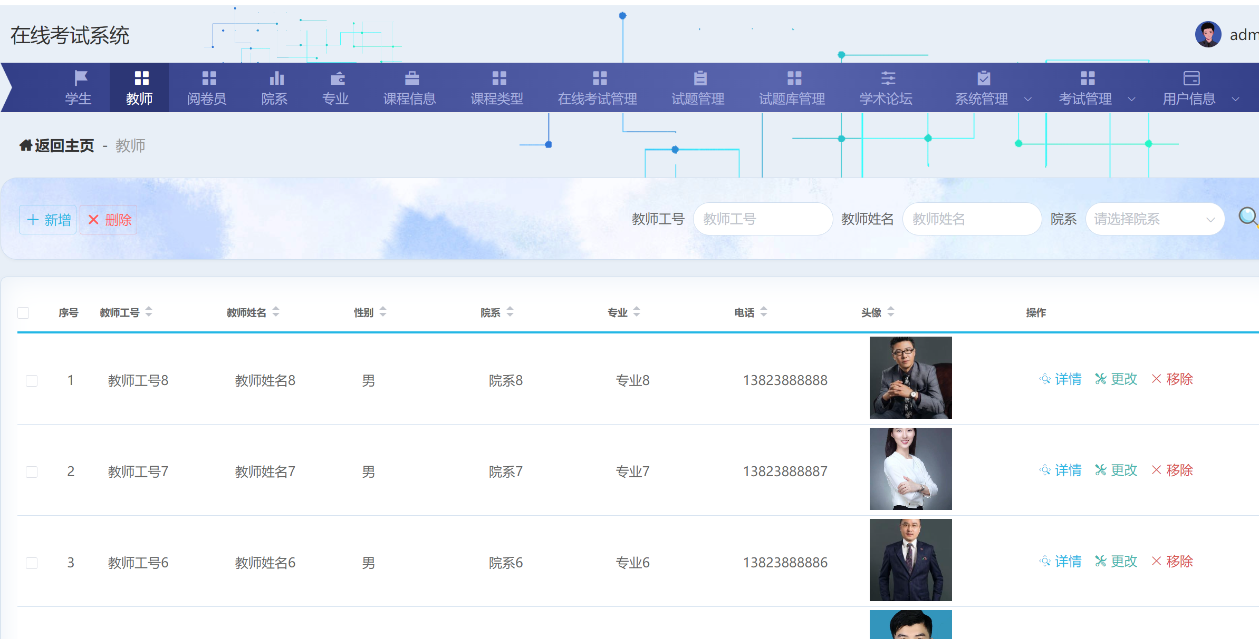Open the 课程信息 menu item
1259x639 pixels.
click(x=410, y=87)
